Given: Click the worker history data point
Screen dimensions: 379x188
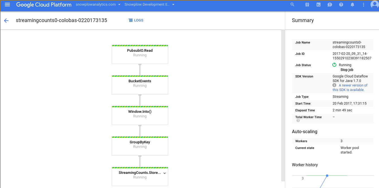Looking at the screenshot, I should (327, 176).
